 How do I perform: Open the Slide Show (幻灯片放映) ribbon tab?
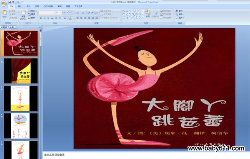(x=48, y=6)
